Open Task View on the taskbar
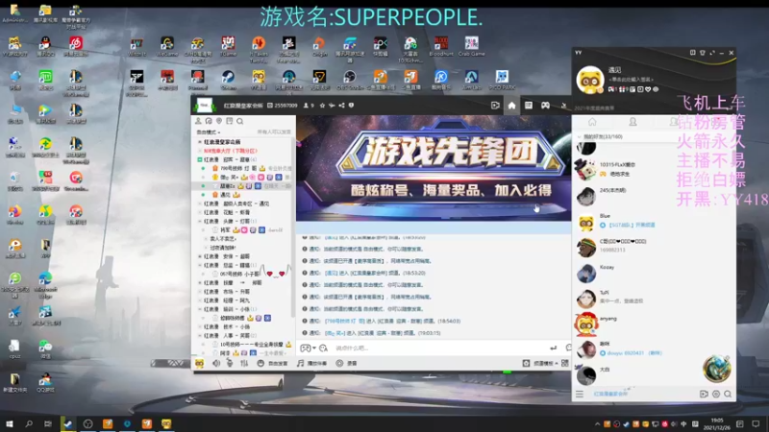 point(47,423)
